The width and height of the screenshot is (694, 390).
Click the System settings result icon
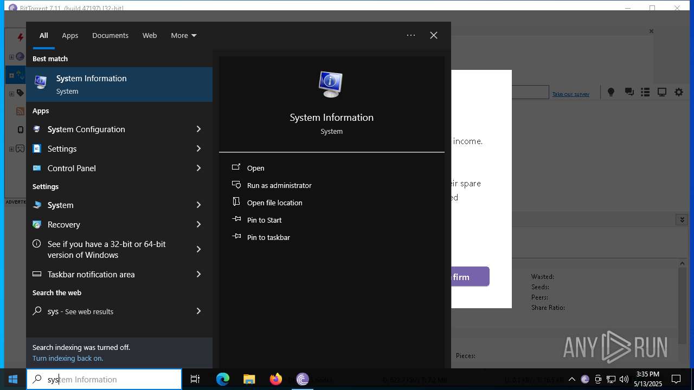pos(37,205)
